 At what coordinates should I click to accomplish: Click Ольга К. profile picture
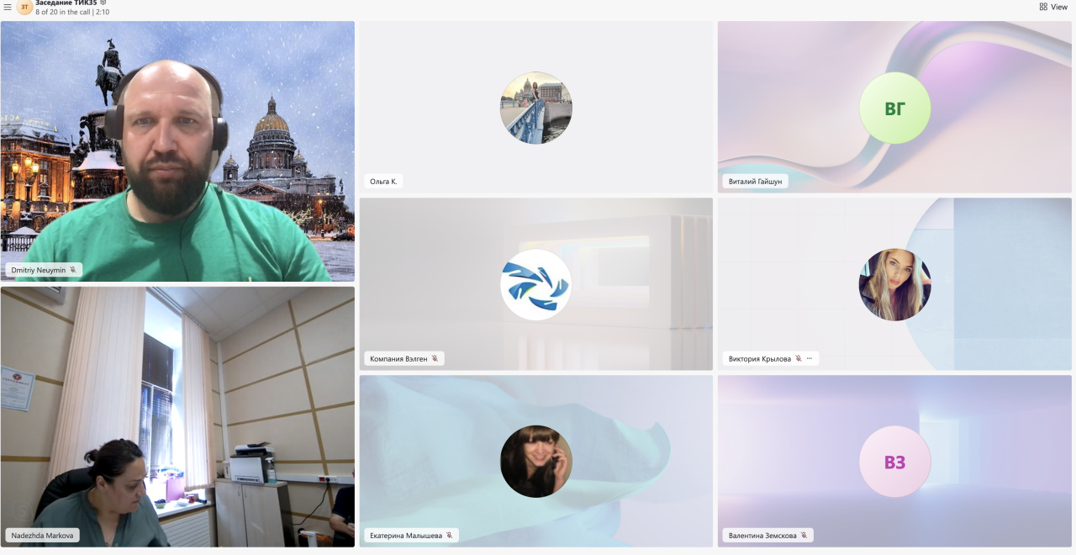coord(536,108)
